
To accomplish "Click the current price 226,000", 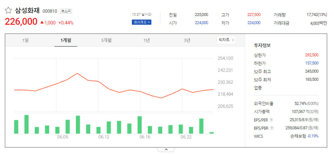I will click(21, 22).
